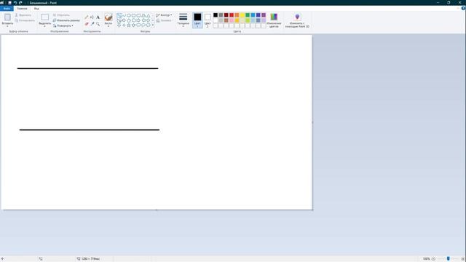
Task: Click the Undo arrow in title bar
Action: [15, 3]
